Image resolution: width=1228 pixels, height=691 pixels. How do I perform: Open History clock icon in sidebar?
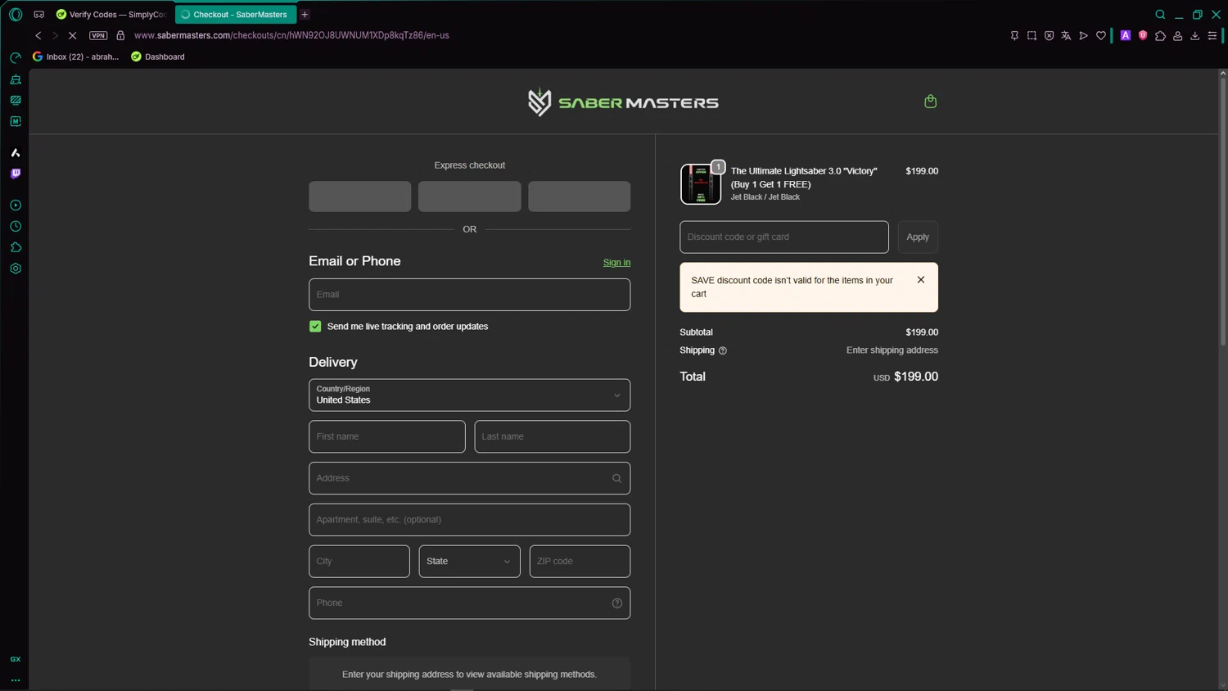(x=16, y=227)
